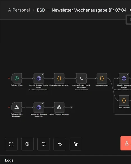Screen dimensions: 131x164
Task: Click the 'execute: command' subtitle text
Action: pos(81,90)
